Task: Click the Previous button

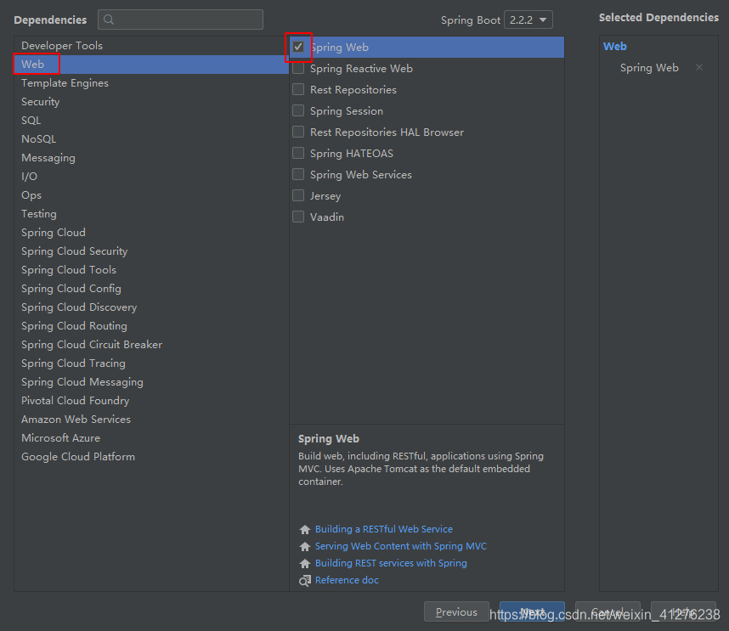Action: tap(456, 612)
